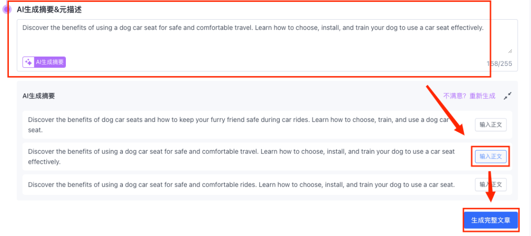Collapse the AI生成摘要 panel via arrows icon
This screenshot has height=236, width=531.
coord(507,96)
